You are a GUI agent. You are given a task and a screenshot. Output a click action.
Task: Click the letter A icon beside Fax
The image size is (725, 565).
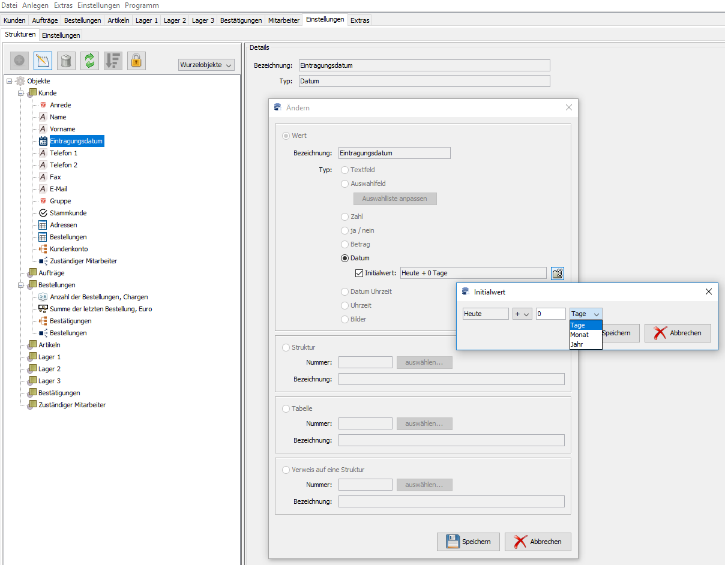(x=43, y=177)
